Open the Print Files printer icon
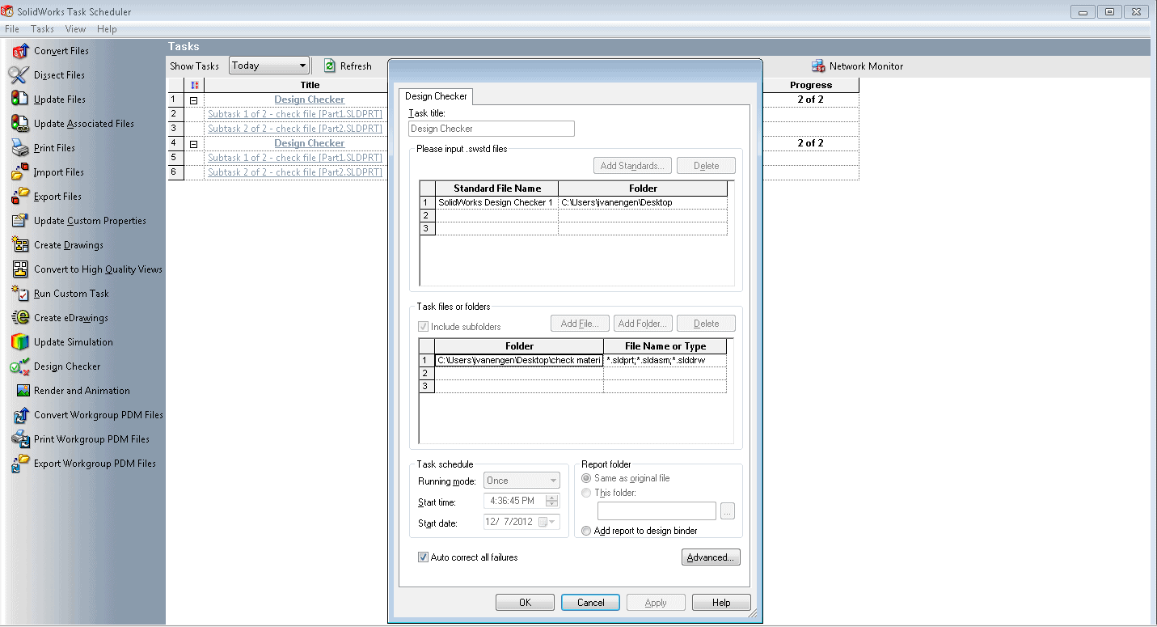The image size is (1157, 627). (20, 148)
